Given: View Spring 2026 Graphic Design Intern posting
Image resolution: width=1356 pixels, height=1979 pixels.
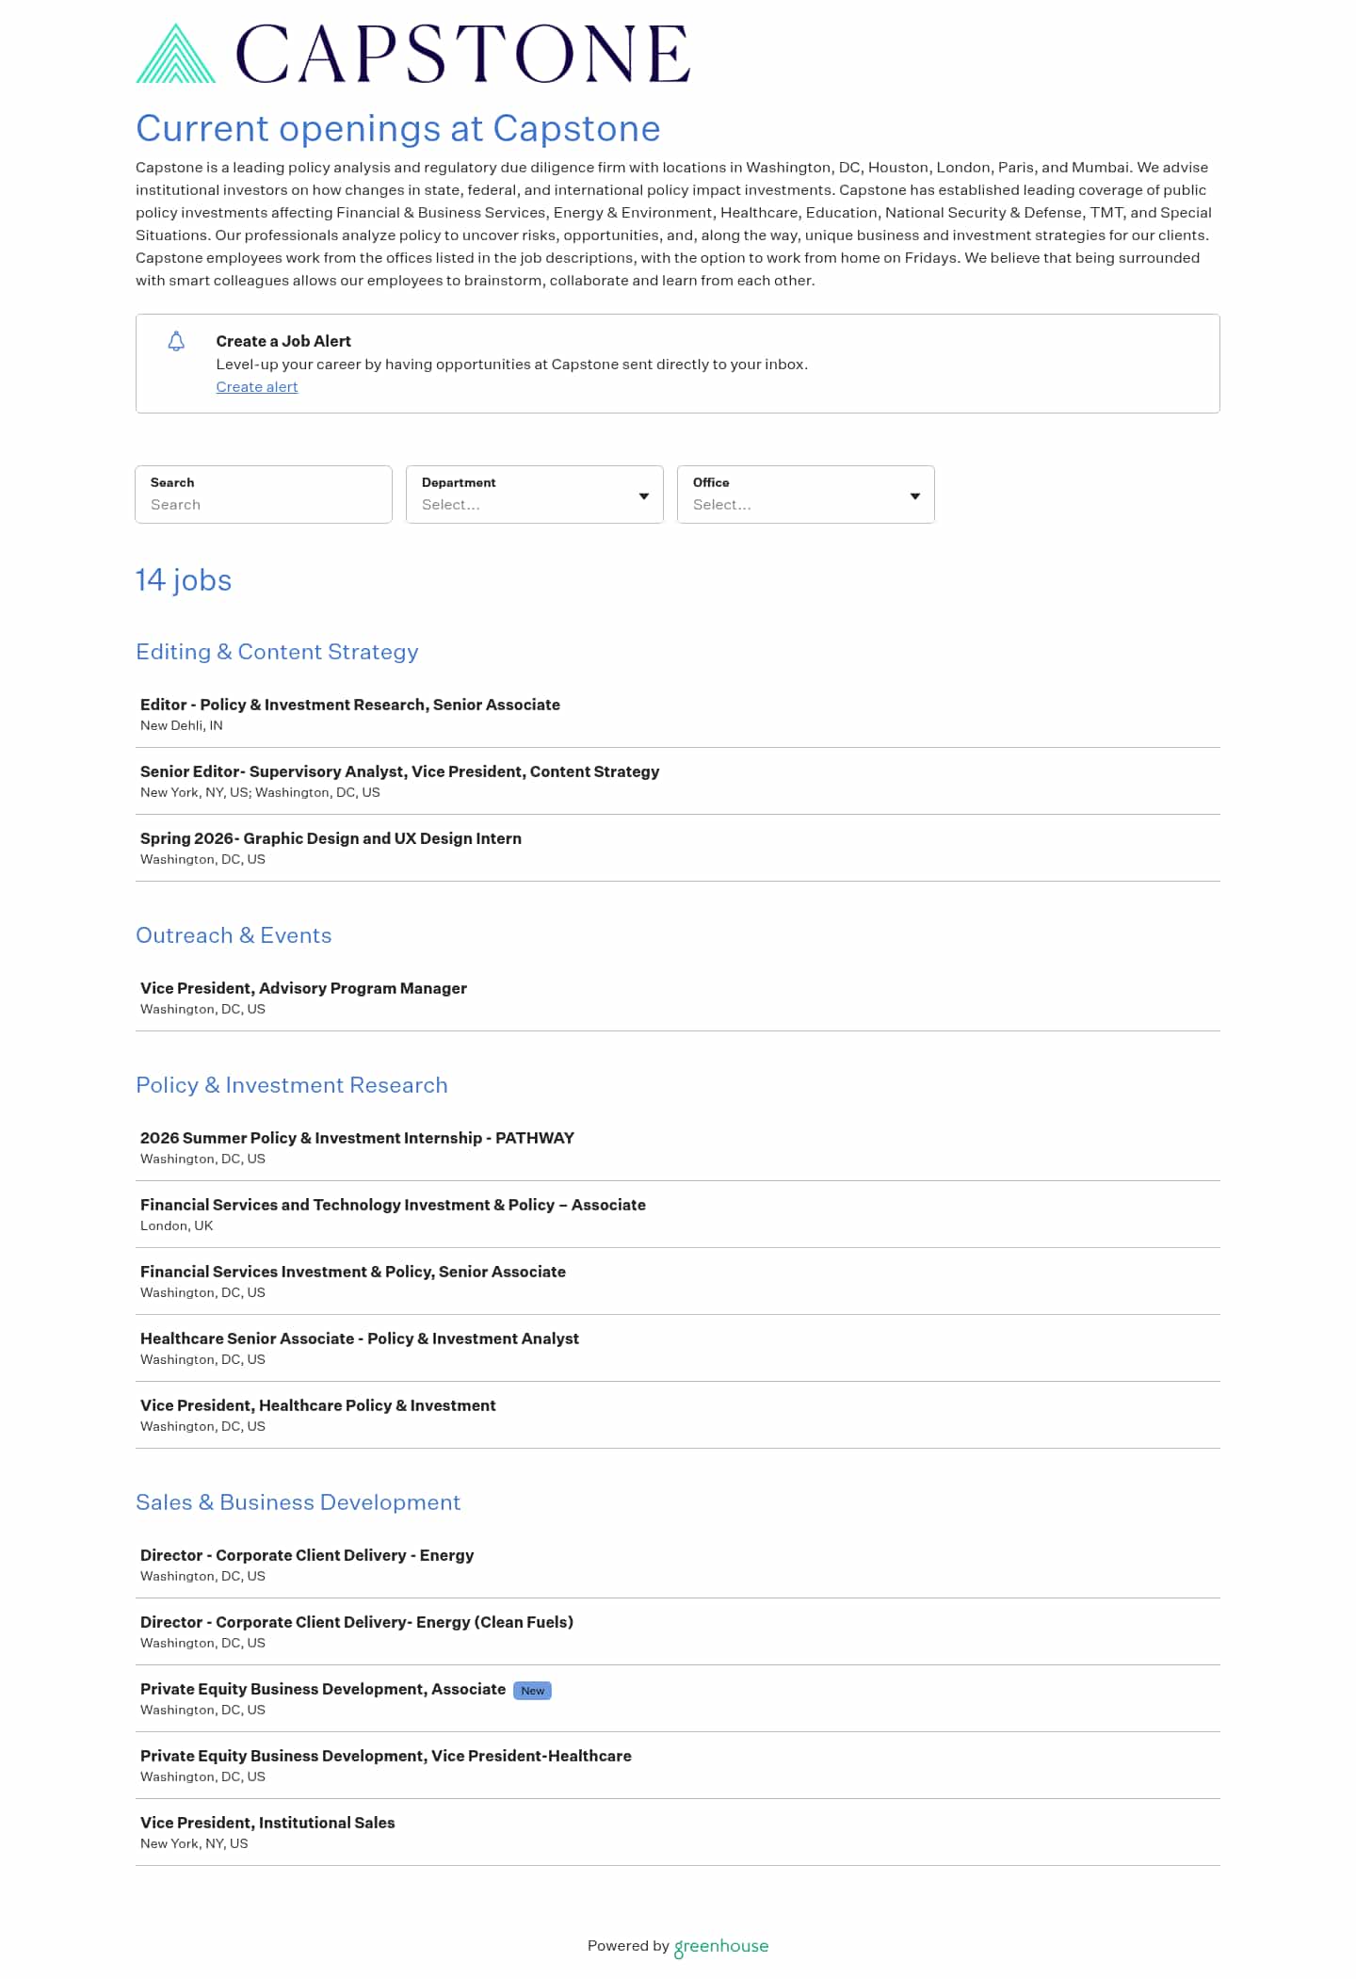Looking at the screenshot, I should click(331, 838).
